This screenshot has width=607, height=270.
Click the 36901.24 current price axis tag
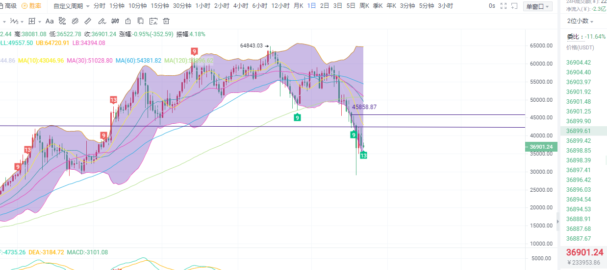click(x=541, y=147)
